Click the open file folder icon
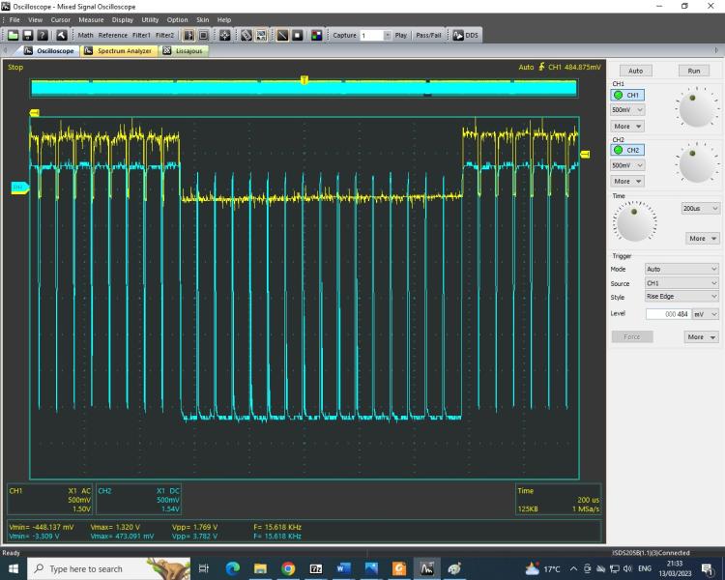725x580 pixels. click(x=14, y=36)
